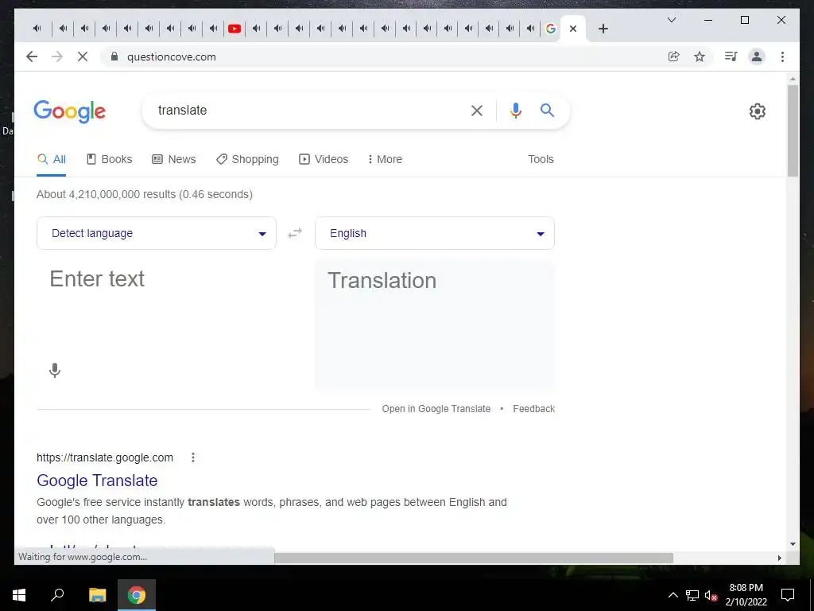Open the taskbar clock and date
This screenshot has width=814, height=611.
coord(746,595)
